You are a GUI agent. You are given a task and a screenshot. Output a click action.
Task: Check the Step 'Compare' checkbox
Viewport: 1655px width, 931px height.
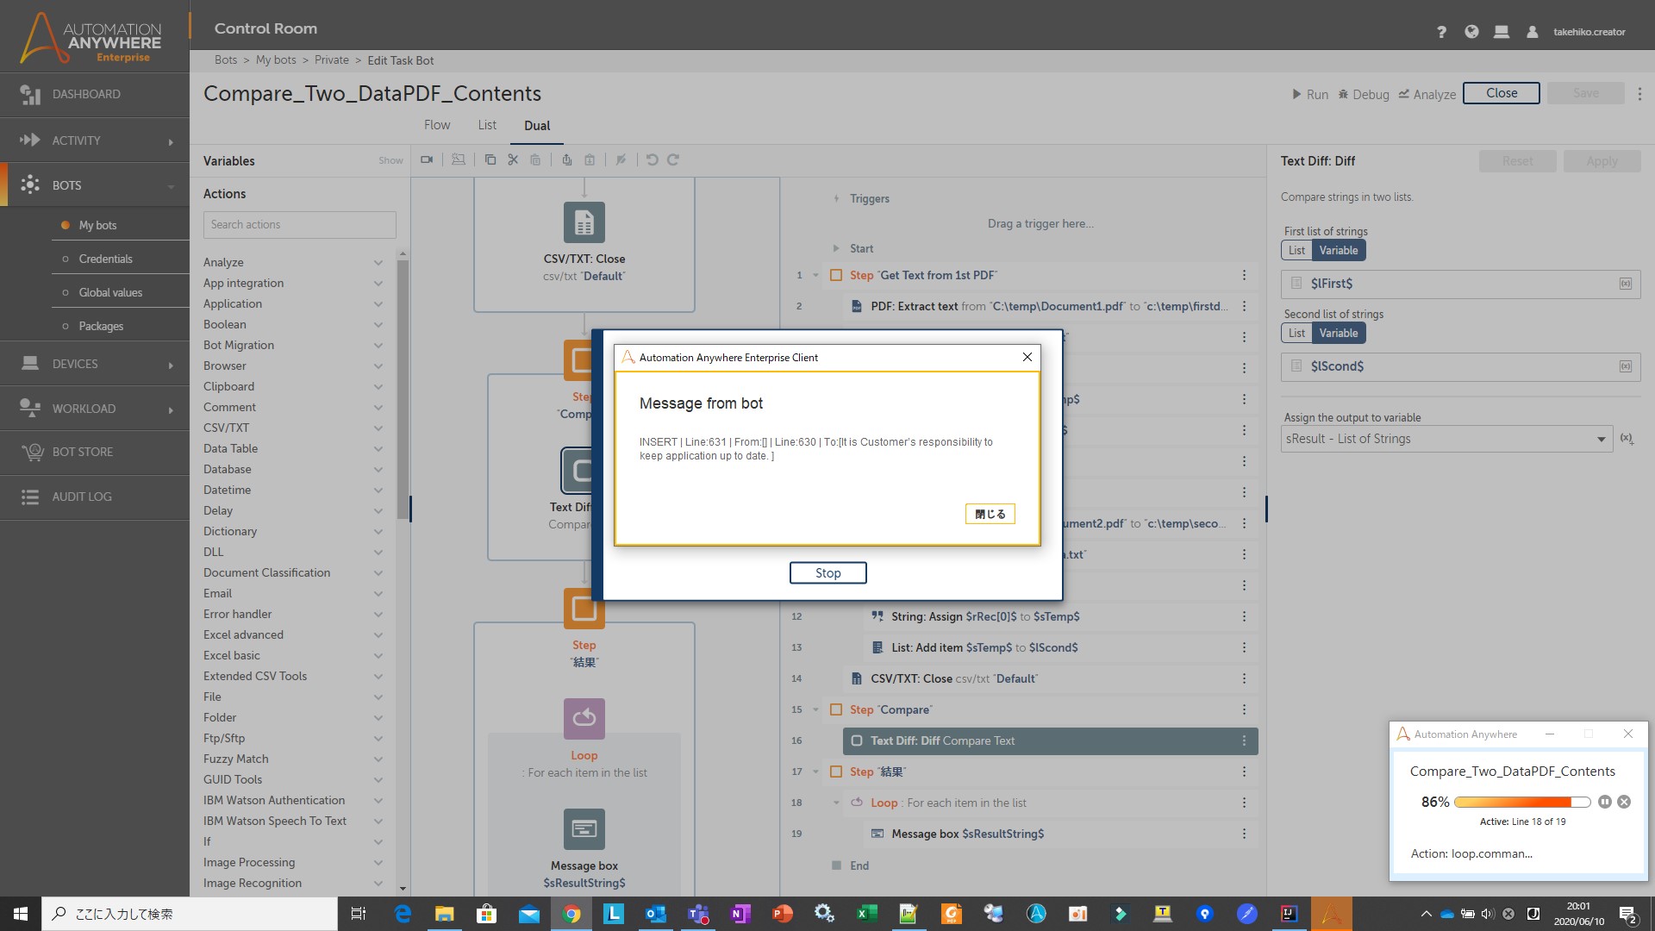coord(835,709)
